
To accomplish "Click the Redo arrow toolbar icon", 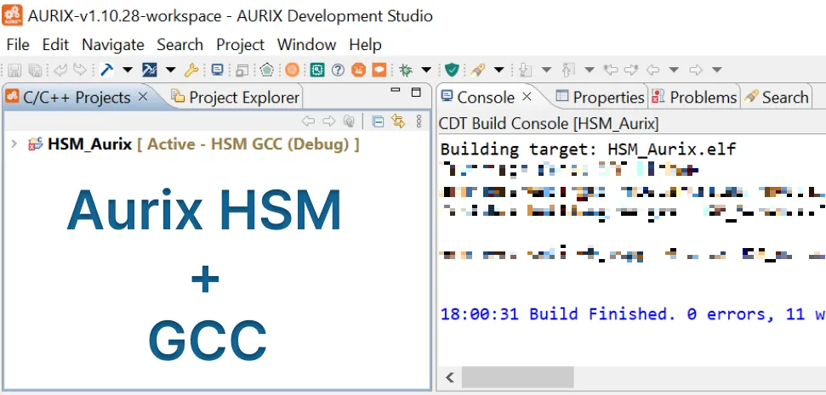I will [80, 70].
